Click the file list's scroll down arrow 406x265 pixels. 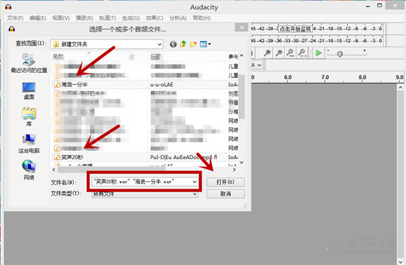(242, 163)
